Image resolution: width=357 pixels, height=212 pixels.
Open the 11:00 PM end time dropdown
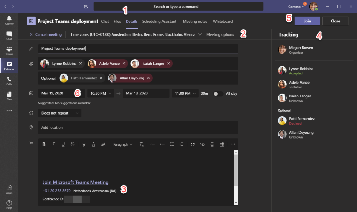pyautogui.click(x=185, y=93)
